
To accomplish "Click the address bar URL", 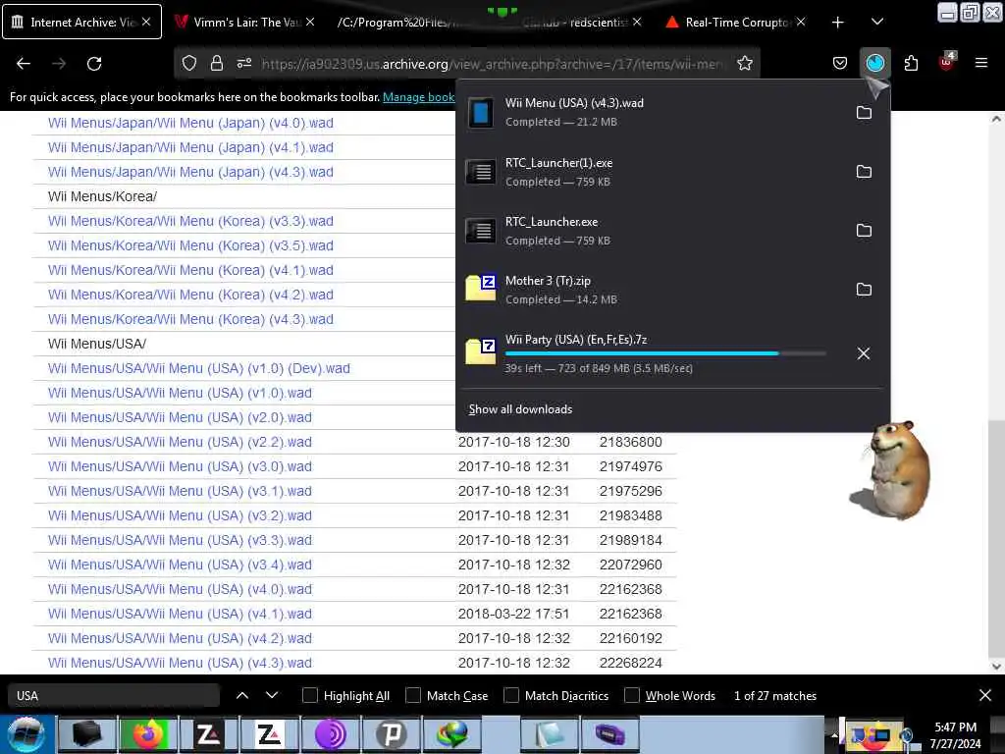I will tap(491, 64).
